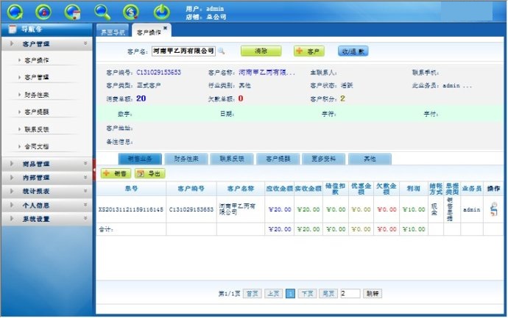The image size is (508, 318).
Task: Switch to the 界面导航 tab
Action: click(x=113, y=32)
